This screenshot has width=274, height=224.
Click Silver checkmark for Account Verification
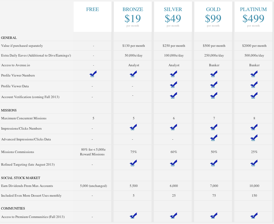173,96
